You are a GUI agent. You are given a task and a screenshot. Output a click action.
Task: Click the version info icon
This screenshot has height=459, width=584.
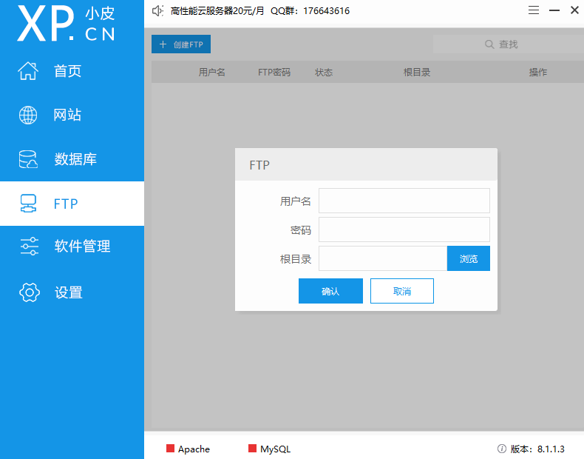502,449
